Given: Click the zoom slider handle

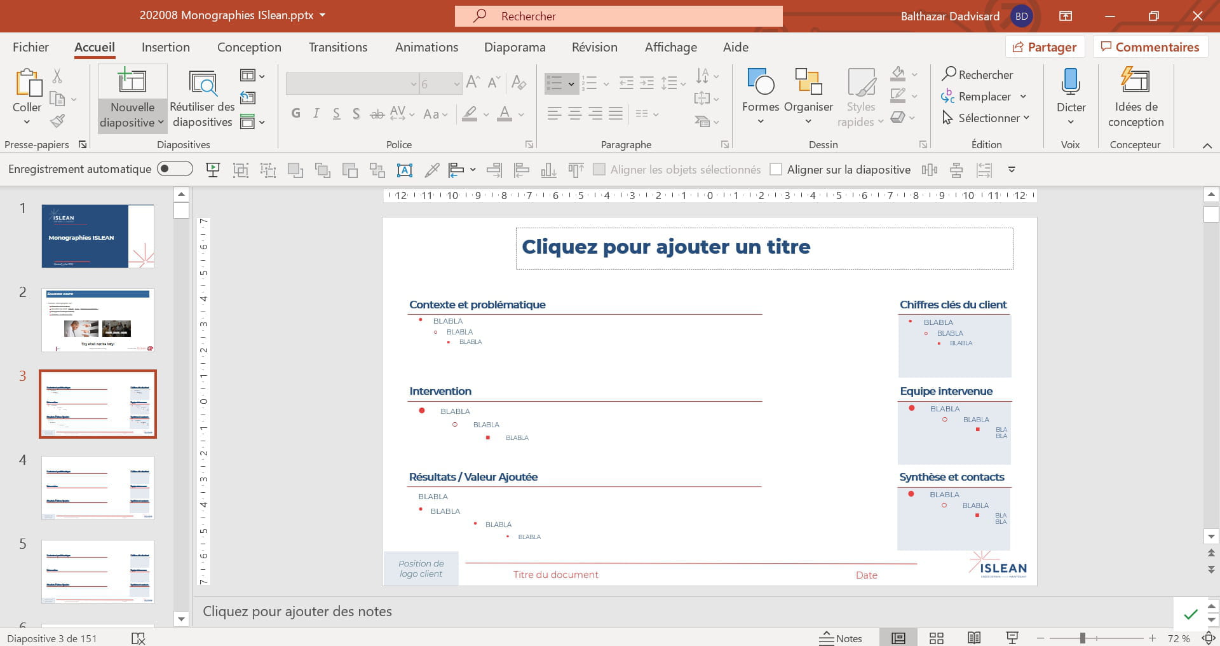Looking at the screenshot, I should pyautogui.click(x=1082, y=638).
